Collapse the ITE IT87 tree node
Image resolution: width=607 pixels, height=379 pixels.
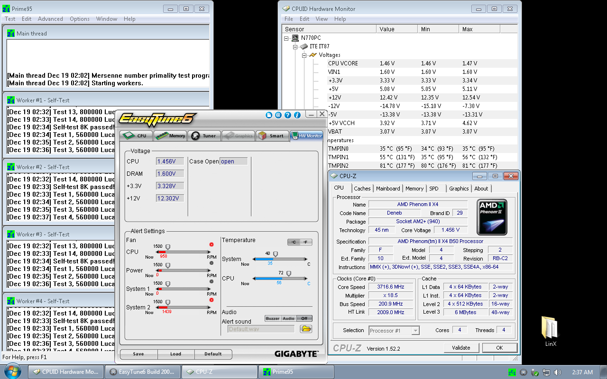295,46
